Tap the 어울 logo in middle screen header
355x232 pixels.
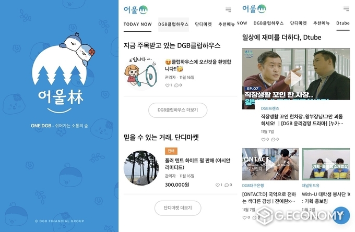(x=136, y=10)
